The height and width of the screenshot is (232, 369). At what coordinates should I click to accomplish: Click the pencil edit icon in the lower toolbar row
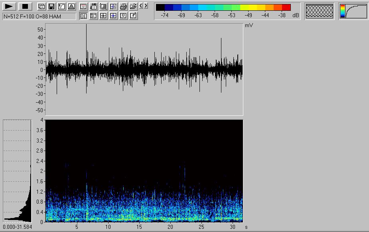click(133, 16)
